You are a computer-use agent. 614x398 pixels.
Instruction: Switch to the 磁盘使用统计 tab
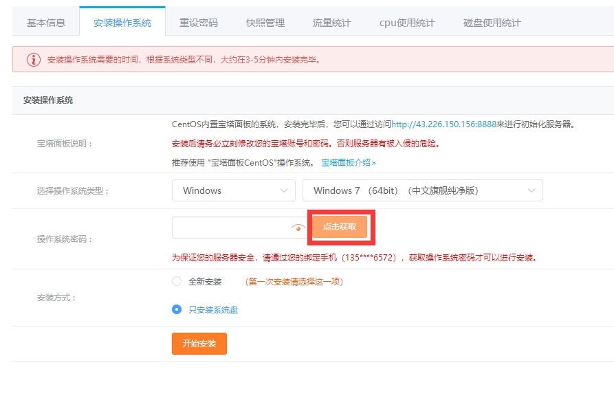pyautogui.click(x=492, y=23)
